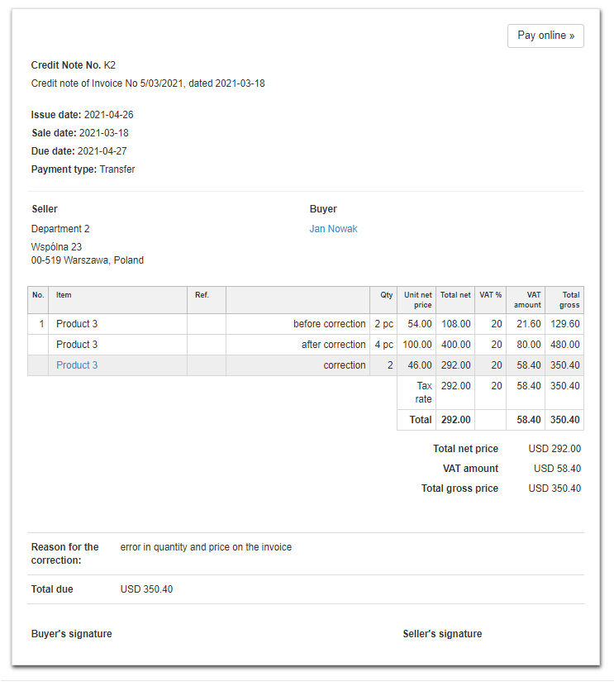Select the Qty column header
Viewport: 614px width, 691px height.
[386, 295]
